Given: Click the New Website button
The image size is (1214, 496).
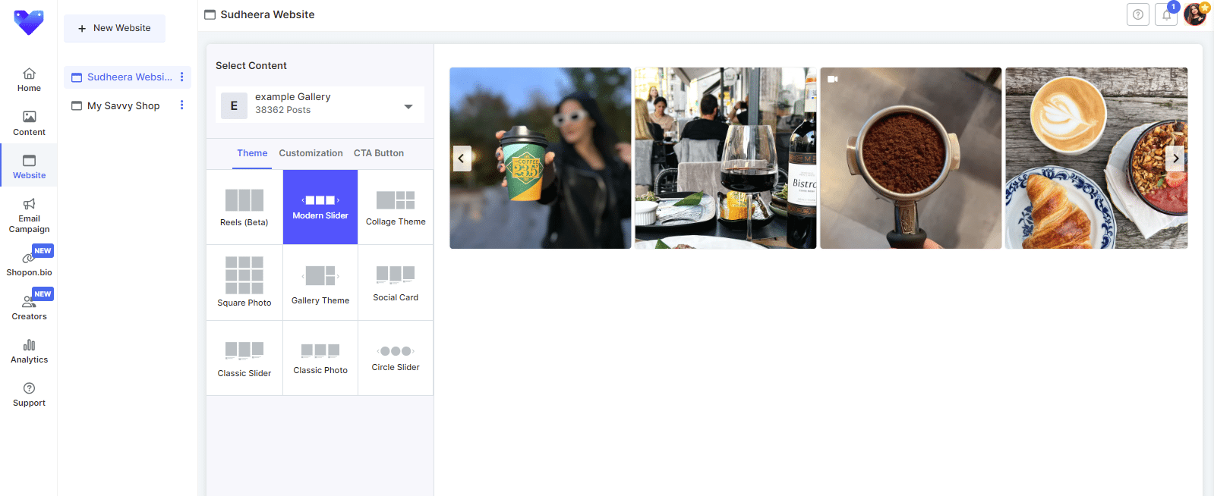Looking at the screenshot, I should point(115,28).
